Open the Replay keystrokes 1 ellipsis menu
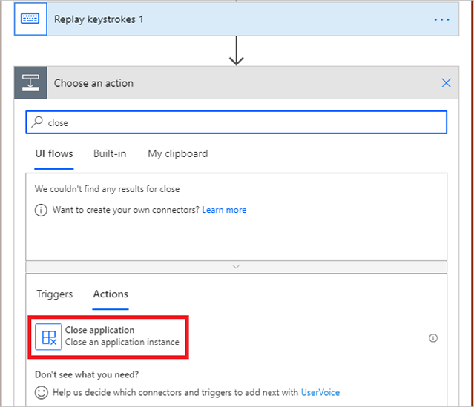The image size is (474, 407). tap(441, 19)
